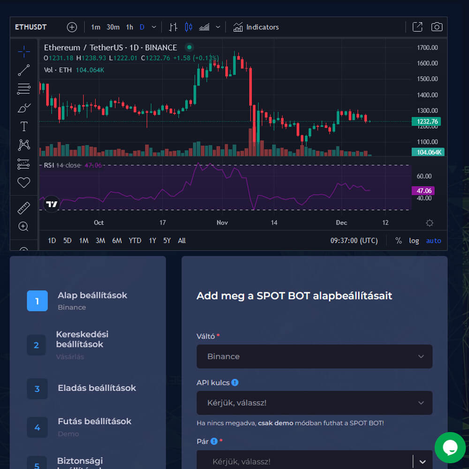Screen dimensions: 469x469
Task: Click the API kulcs info icon
Action: coord(235,383)
